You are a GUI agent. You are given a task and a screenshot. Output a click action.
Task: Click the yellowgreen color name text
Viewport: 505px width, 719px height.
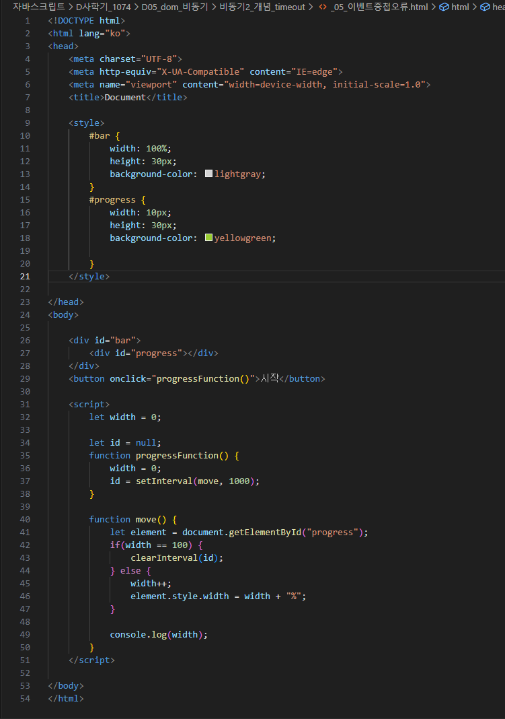(243, 238)
